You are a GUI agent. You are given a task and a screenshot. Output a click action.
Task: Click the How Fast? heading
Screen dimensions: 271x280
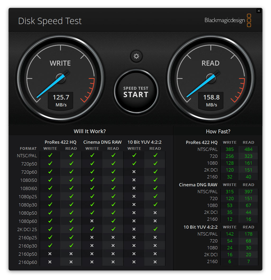click(218, 132)
